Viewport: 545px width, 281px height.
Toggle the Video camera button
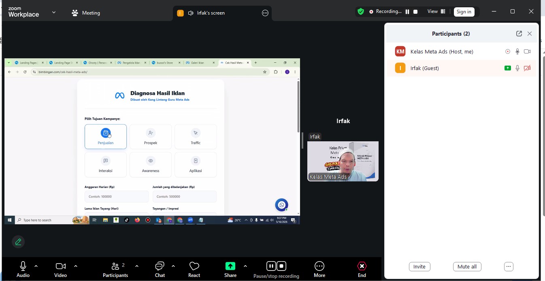(61, 266)
